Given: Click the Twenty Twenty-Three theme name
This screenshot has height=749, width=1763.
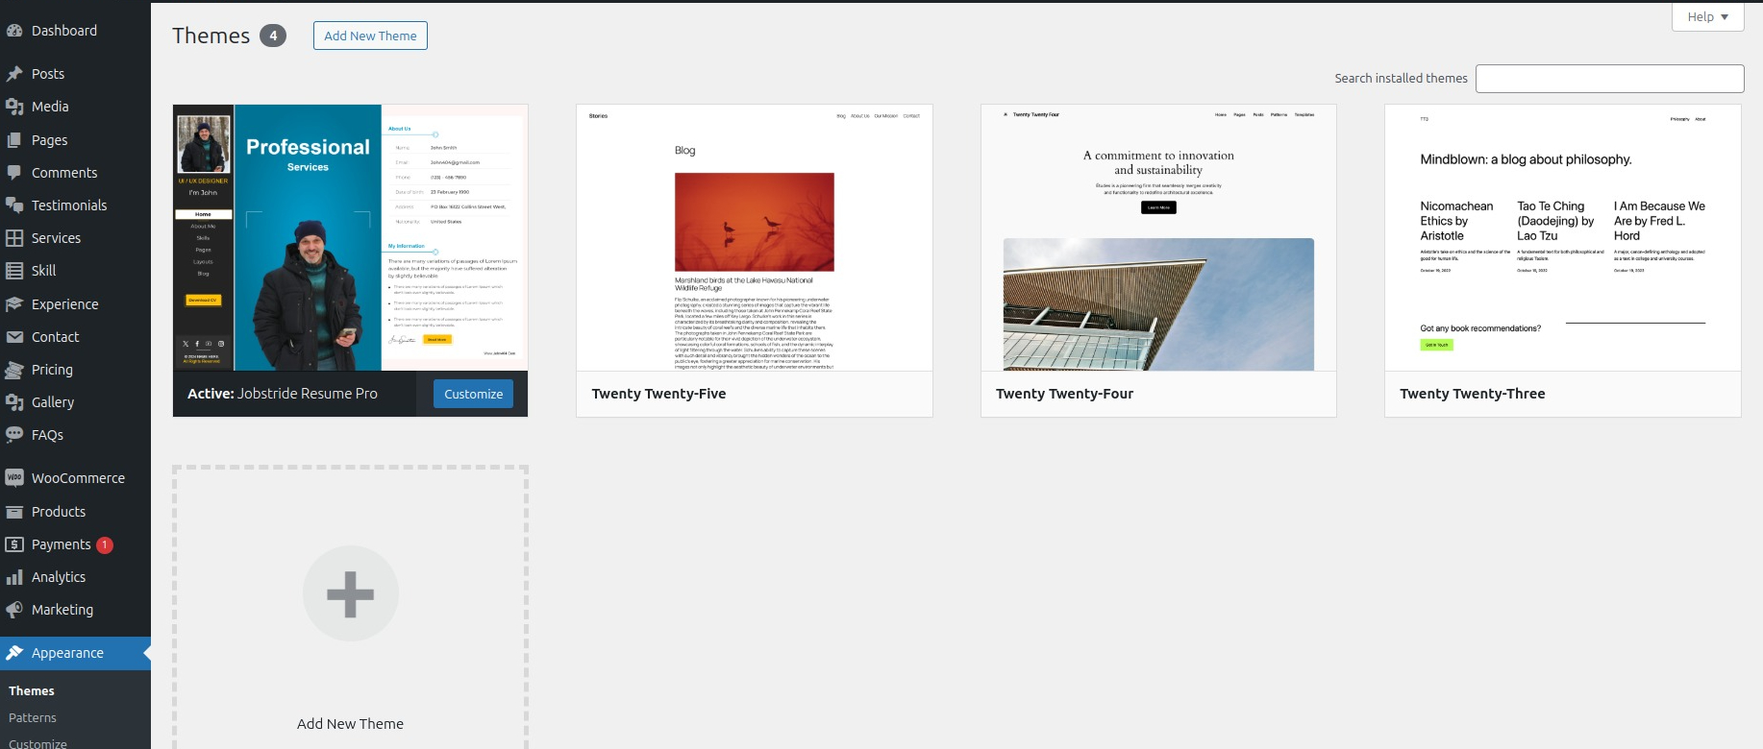Looking at the screenshot, I should point(1472,394).
